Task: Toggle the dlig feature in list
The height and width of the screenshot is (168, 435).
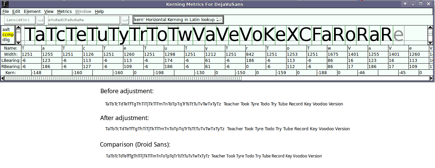Action: (6, 40)
